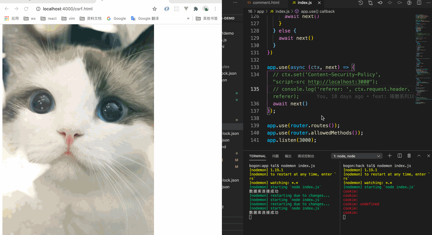
Task: Open the file history clock icon
Action: click(x=360, y=3)
